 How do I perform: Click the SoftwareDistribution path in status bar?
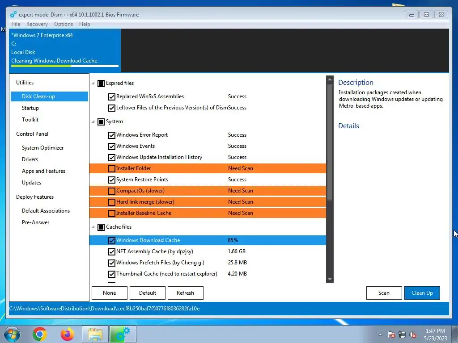(104, 309)
